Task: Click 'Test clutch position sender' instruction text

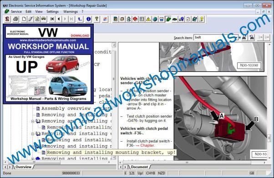Action: [149, 119]
